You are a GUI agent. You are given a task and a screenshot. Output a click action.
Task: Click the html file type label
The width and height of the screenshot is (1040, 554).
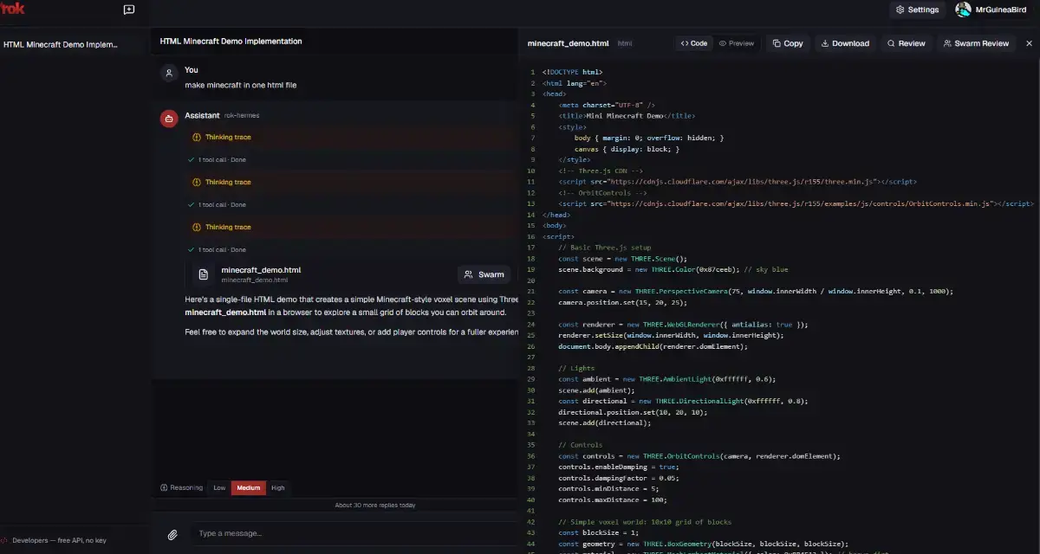point(625,43)
